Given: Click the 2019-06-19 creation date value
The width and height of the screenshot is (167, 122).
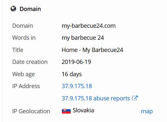Looking at the screenshot, I should (x=76, y=62).
